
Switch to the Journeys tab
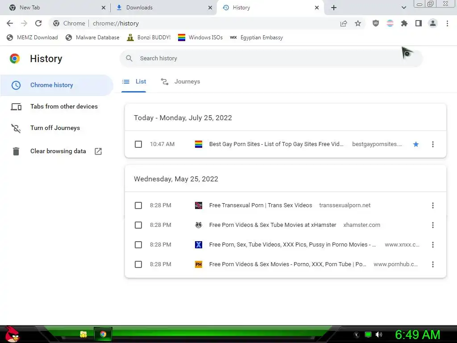pyautogui.click(x=181, y=82)
